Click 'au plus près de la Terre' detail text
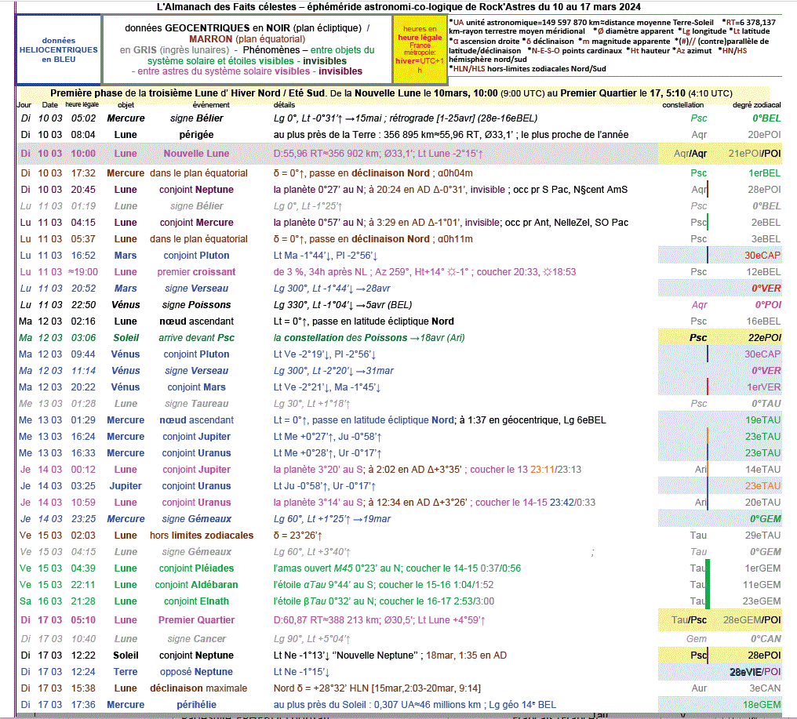The height and width of the screenshot is (719, 797). (x=451, y=135)
